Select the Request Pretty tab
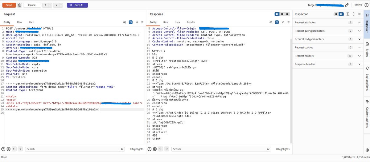The width and height of the screenshot is (370, 162). tap(7, 22)
